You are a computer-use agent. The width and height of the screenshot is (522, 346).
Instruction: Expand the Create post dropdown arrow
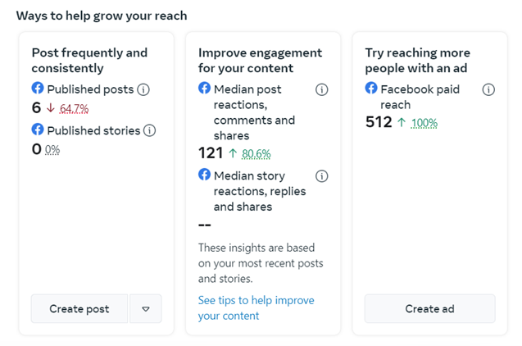(x=146, y=309)
